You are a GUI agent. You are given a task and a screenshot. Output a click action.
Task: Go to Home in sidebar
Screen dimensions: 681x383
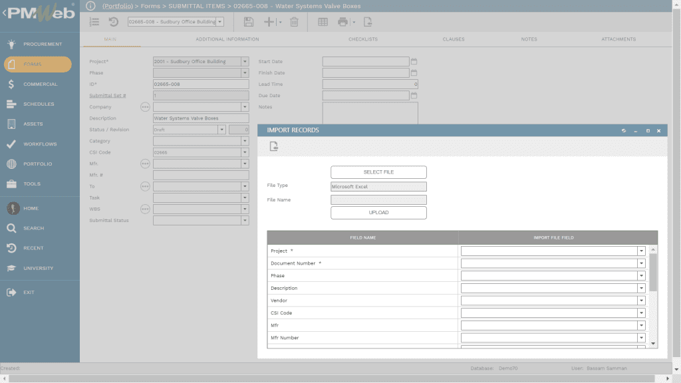[x=31, y=208]
